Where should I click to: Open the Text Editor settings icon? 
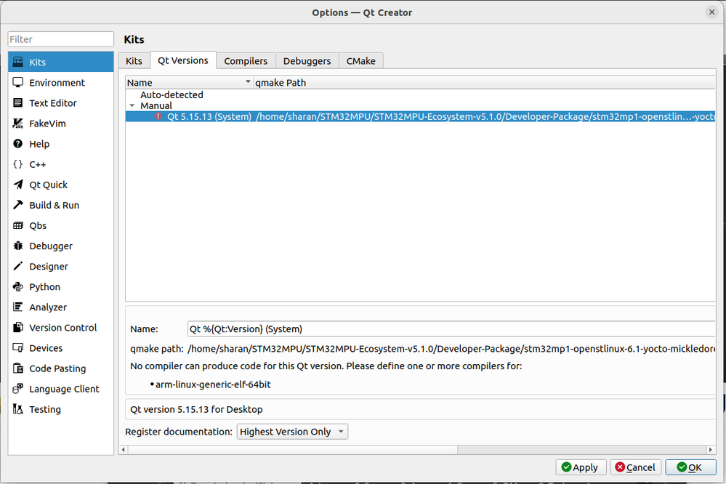pyautogui.click(x=18, y=103)
